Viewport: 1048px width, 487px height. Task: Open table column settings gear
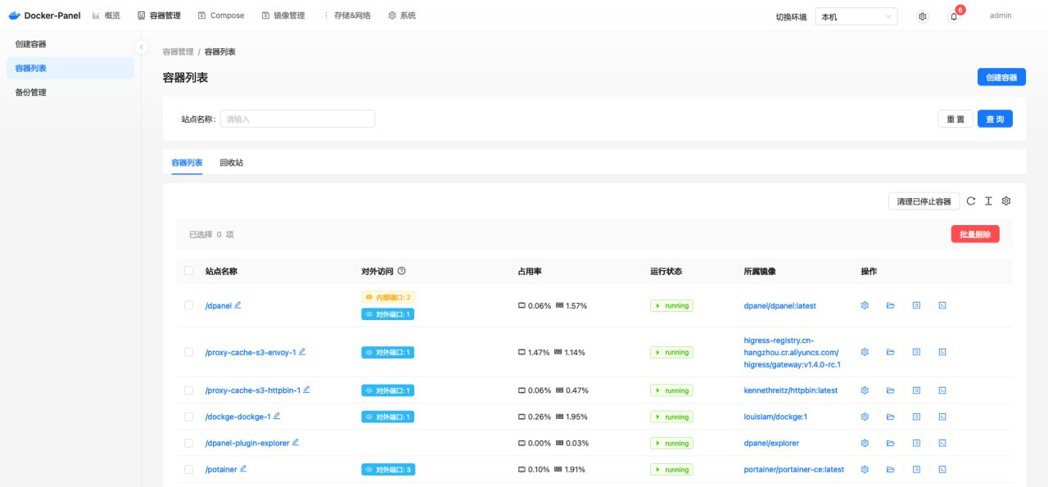[x=1006, y=201]
